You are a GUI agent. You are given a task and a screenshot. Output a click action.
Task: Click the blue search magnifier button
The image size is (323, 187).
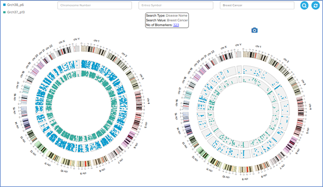click(x=304, y=5)
